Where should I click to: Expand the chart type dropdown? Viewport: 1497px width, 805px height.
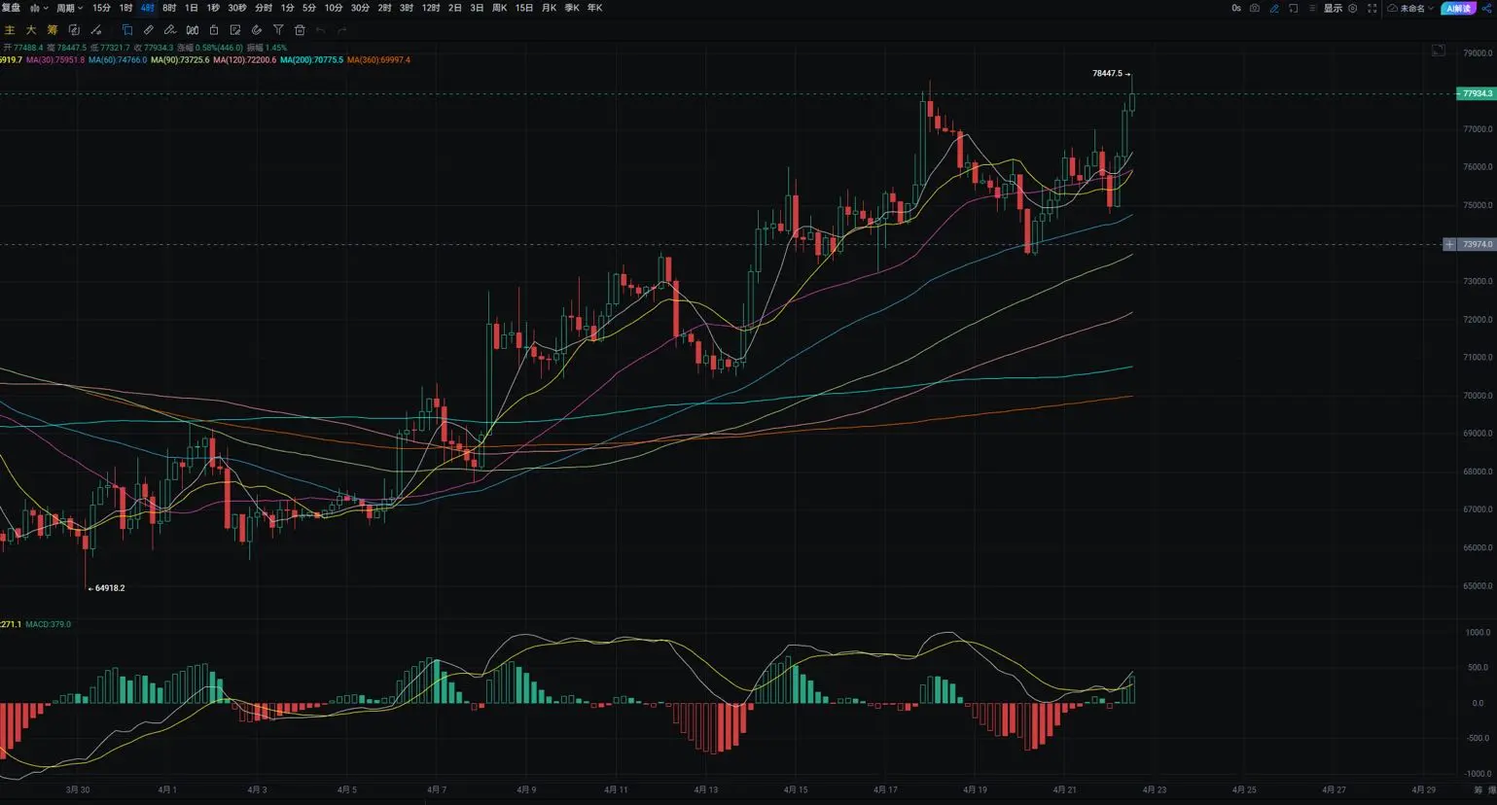(x=39, y=8)
